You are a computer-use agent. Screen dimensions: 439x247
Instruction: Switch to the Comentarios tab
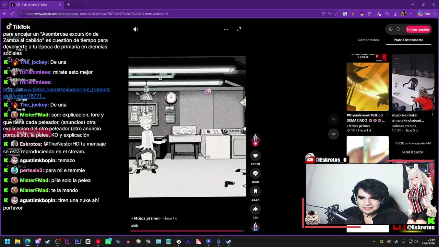[368, 40]
